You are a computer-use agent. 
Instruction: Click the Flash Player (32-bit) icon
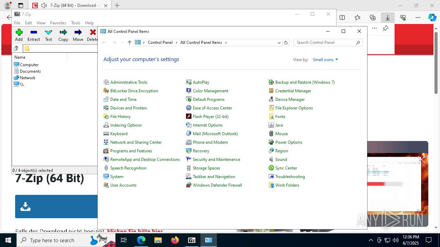[x=189, y=117]
